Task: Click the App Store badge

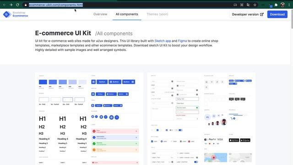Action: [x=234, y=140]
